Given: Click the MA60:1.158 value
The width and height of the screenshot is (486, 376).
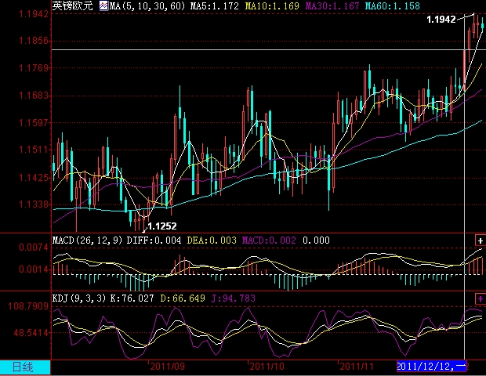Looking at the screenshot, I should (x=392, y=6).
